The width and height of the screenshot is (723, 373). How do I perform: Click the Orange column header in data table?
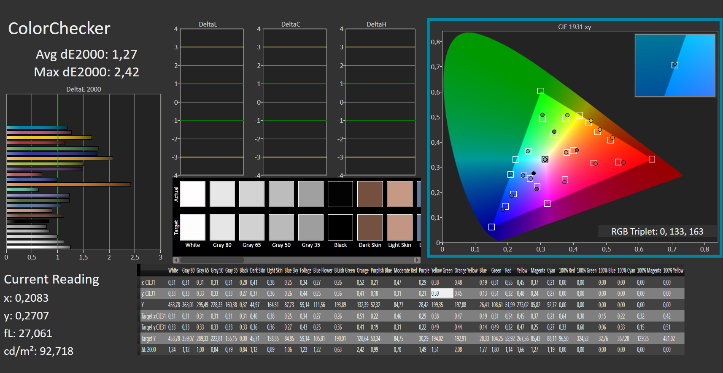point(362,270)
